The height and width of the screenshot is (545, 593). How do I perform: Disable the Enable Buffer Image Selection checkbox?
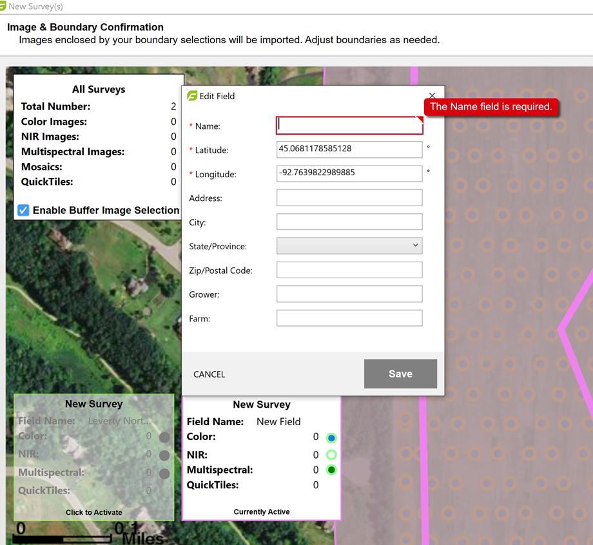click(23, 210)
